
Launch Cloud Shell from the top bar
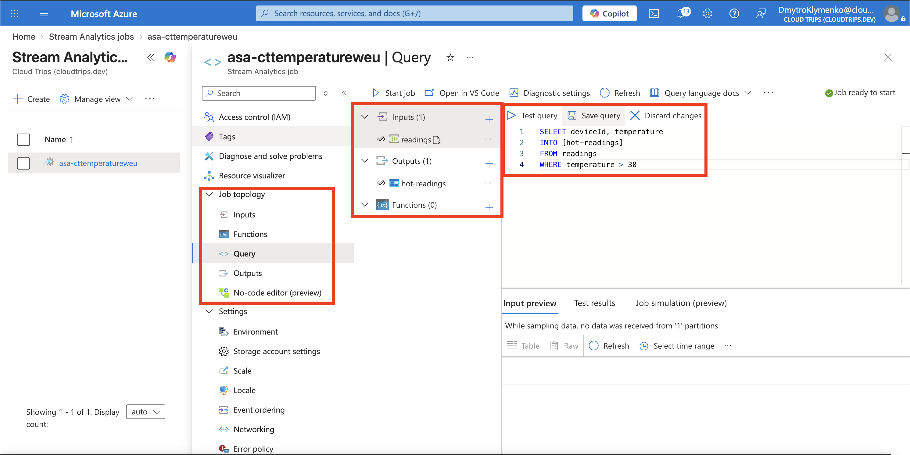coord(654,13)
